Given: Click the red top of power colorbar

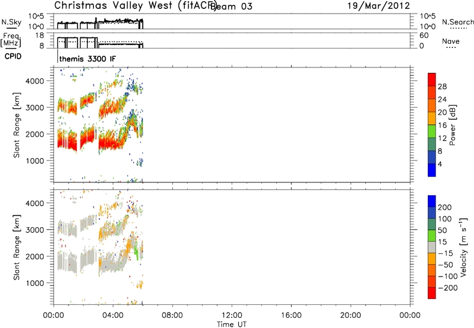Looking at the screenshot, I should (x=432, y=79).
